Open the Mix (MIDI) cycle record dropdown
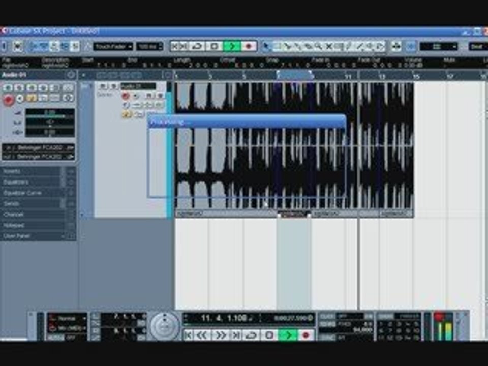 pyautogui.click(x=68, y=328)
